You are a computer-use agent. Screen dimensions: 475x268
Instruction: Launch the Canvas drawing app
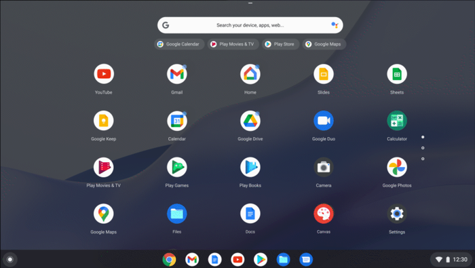click(x=324, y=214)
